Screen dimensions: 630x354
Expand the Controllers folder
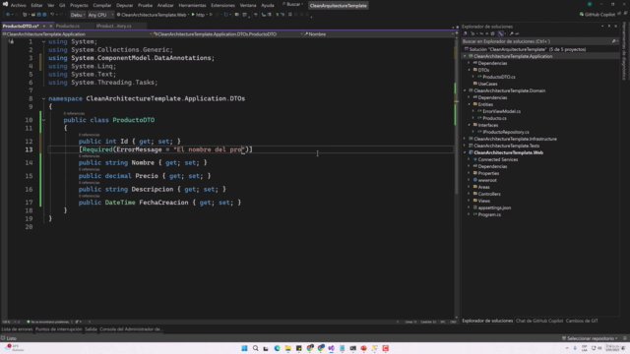pyautogui.click(x=470, y=195)
